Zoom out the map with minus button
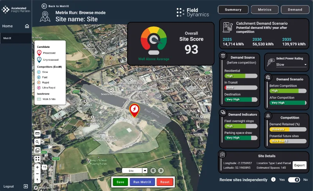The width and height of the screenshot is (313, 191). point(37,173)
